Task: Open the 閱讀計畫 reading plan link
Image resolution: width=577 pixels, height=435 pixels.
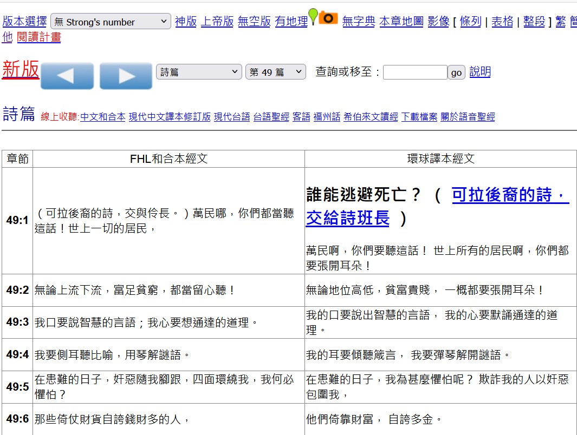Action: pos(39,37)
